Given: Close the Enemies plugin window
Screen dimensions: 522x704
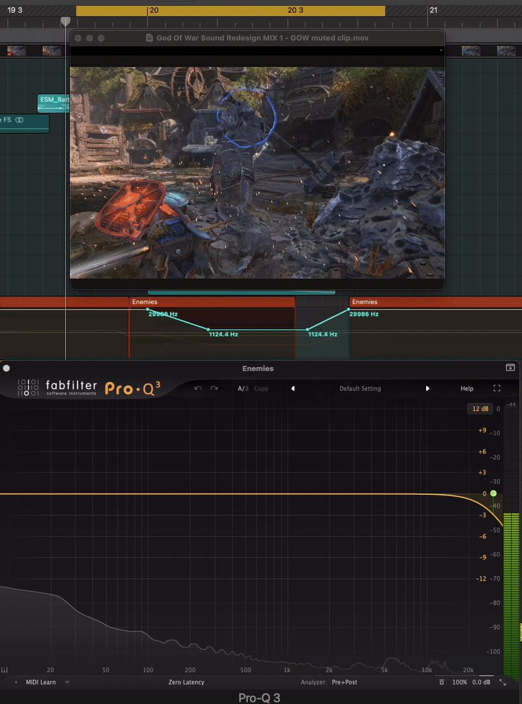Looking at the screenshot, I should (7, 368).
